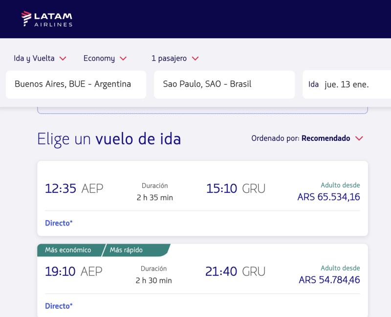Click the LATAM Airlines logo
391x317 pixels.
47,19
